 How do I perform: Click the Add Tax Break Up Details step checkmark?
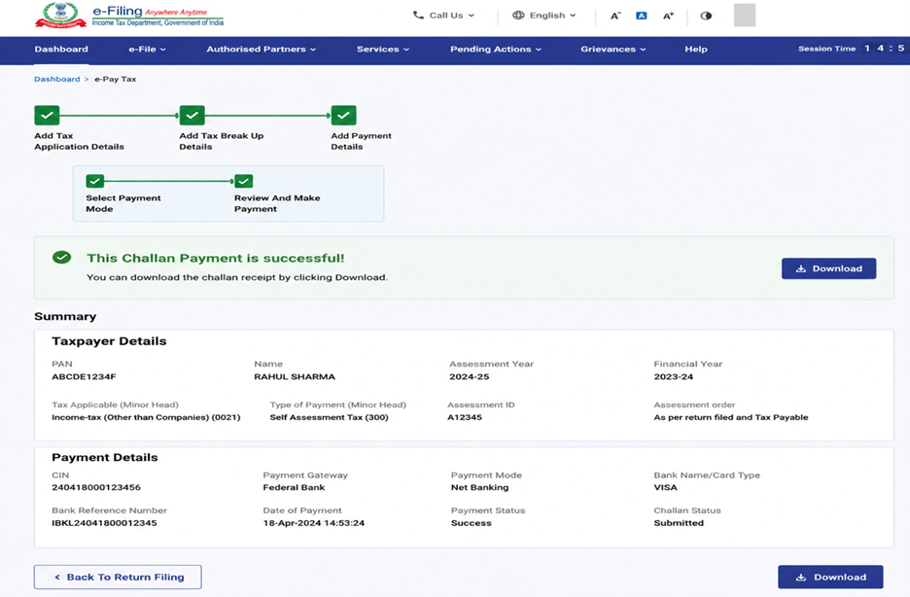[192, 116]
